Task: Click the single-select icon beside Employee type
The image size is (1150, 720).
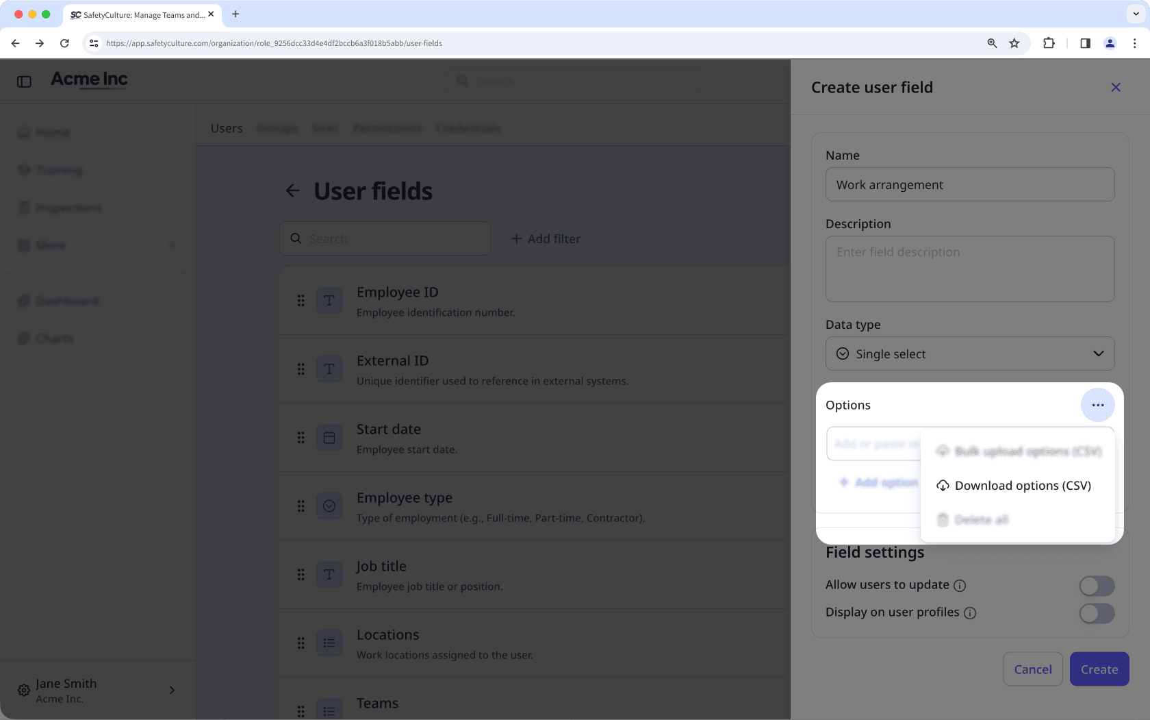Action: point(329,506)
